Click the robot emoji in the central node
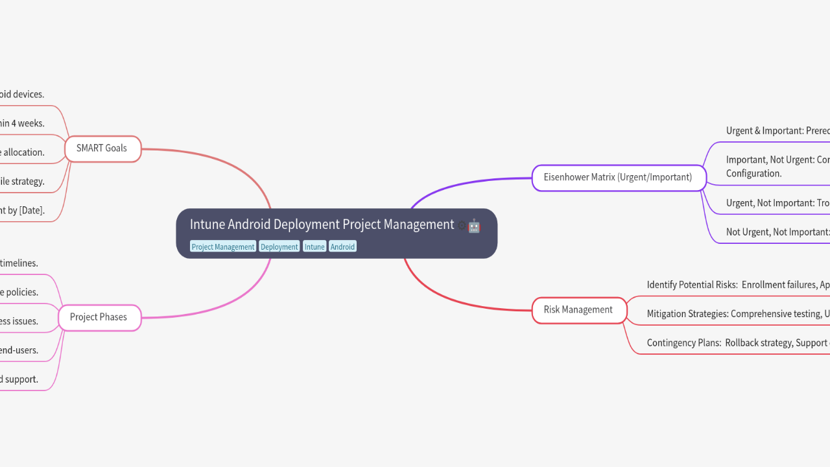The width and height of the screenshot is (830, 467). pos(474,226)
